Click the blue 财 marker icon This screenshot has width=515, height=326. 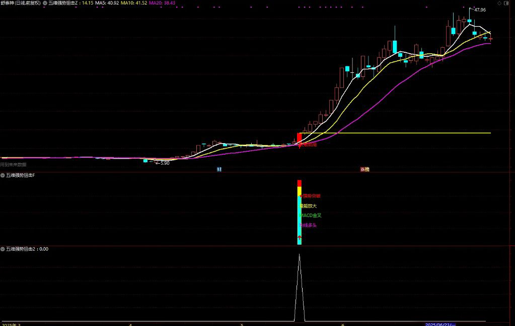pos(219,169)
